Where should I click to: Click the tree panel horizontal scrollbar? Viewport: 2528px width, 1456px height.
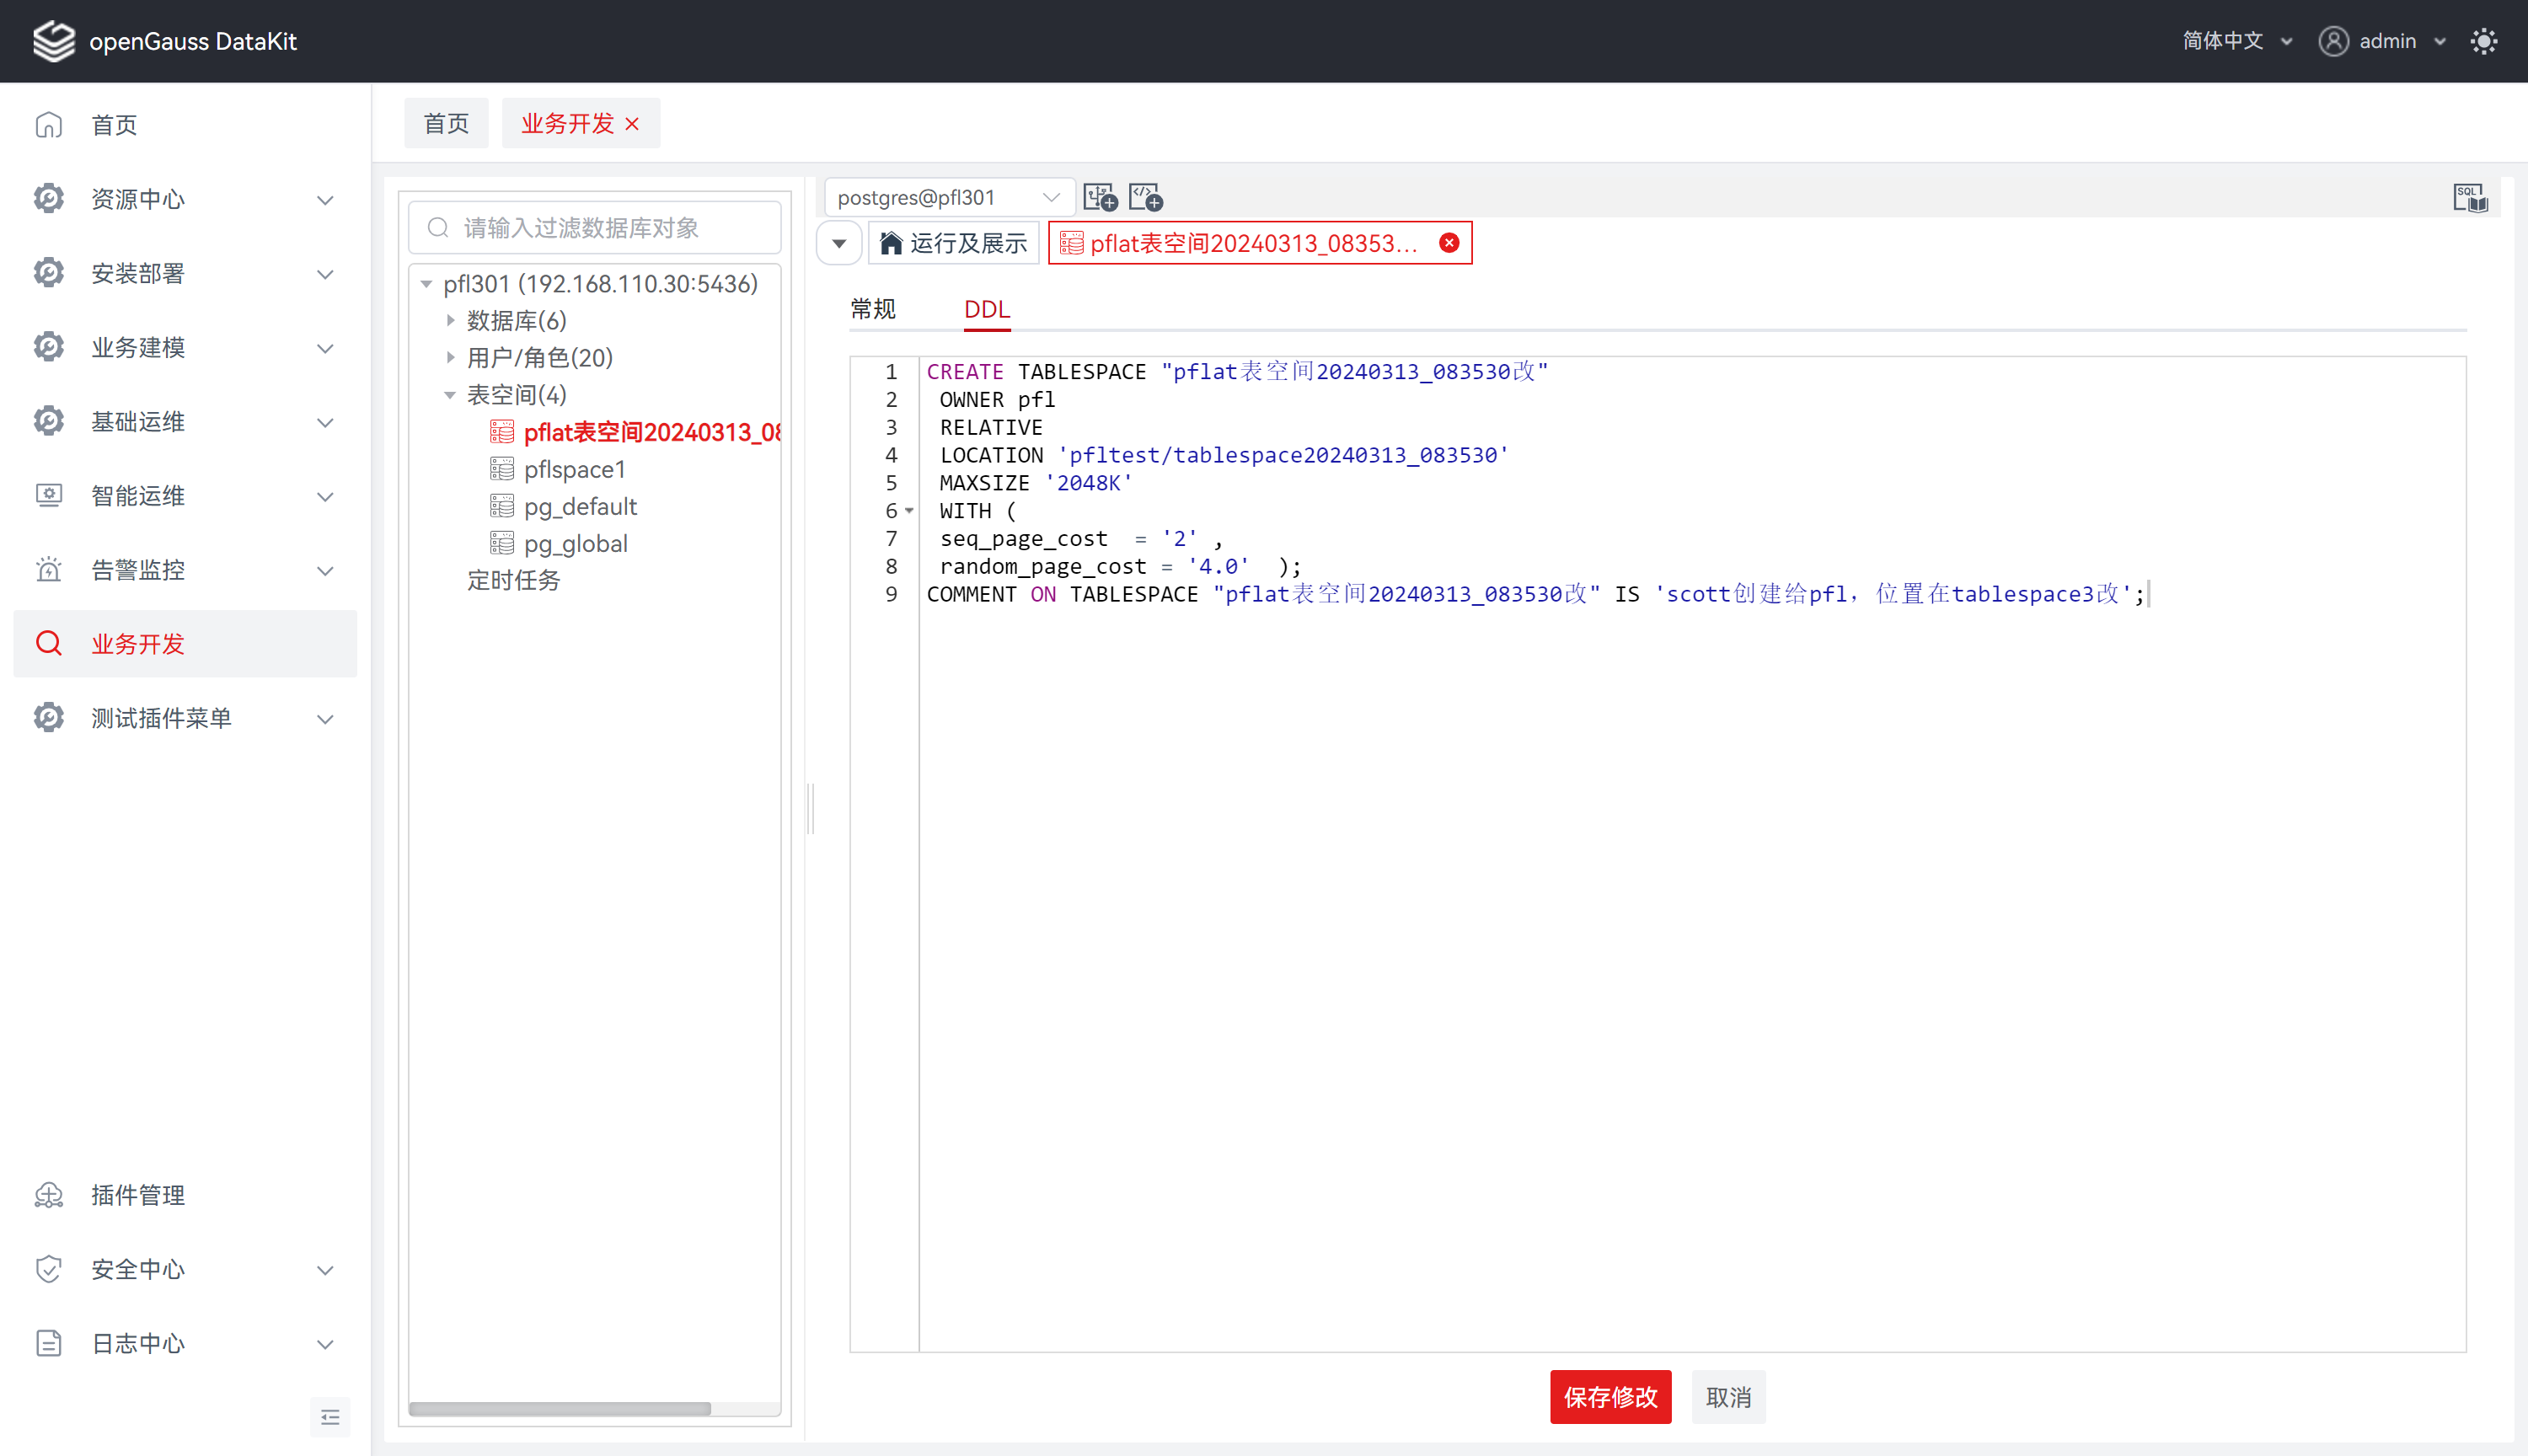[560, 1408]
